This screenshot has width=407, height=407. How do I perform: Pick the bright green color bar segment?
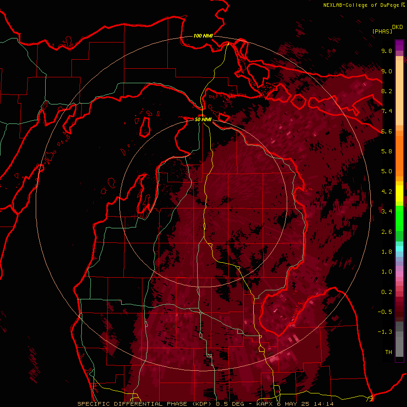tap(399, 218)
